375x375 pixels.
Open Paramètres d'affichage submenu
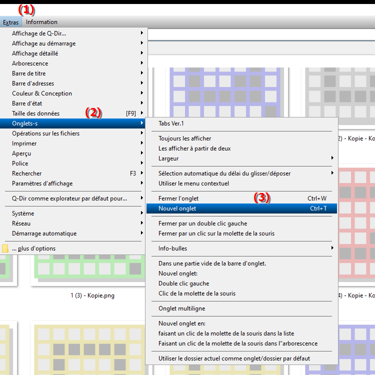[73, 183]
